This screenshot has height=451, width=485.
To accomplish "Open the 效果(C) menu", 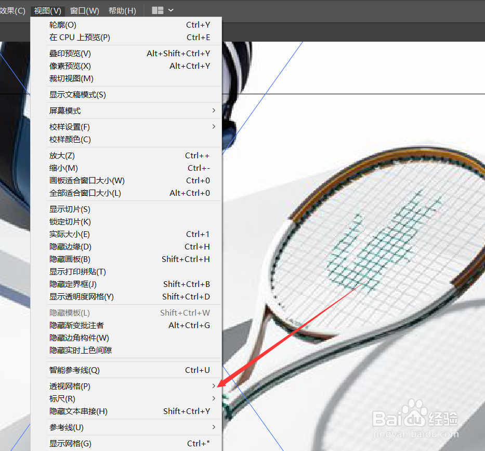I will [x=12, y=11].
